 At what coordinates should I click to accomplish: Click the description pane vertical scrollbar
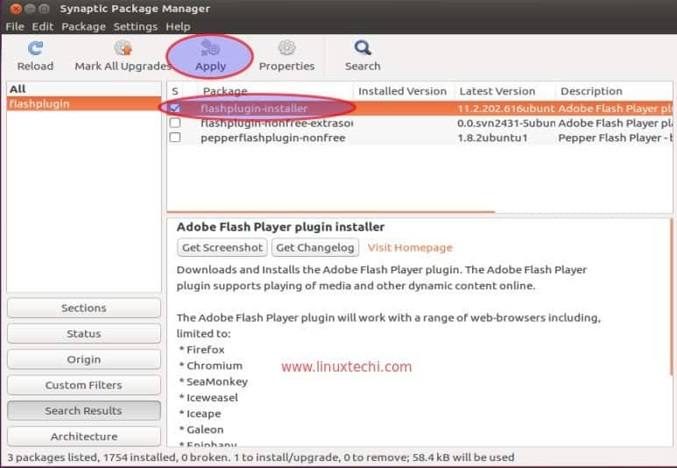click(672, 298)
